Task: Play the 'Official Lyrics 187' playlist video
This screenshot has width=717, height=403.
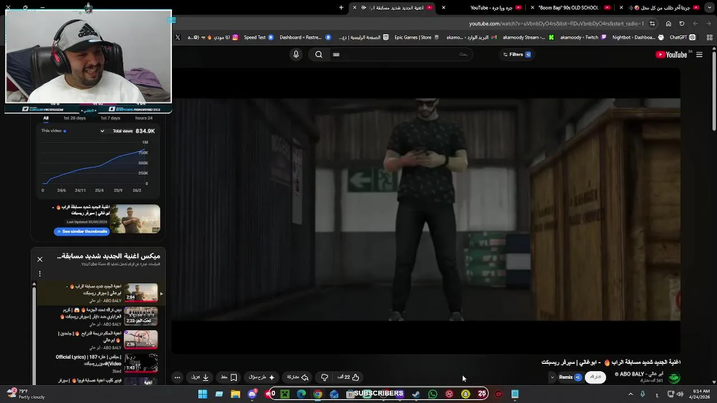Action: click(141, 363)
